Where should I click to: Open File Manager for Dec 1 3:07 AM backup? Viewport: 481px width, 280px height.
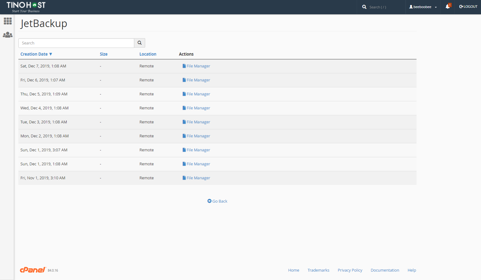pyautogui.click(x=196, y=150)
